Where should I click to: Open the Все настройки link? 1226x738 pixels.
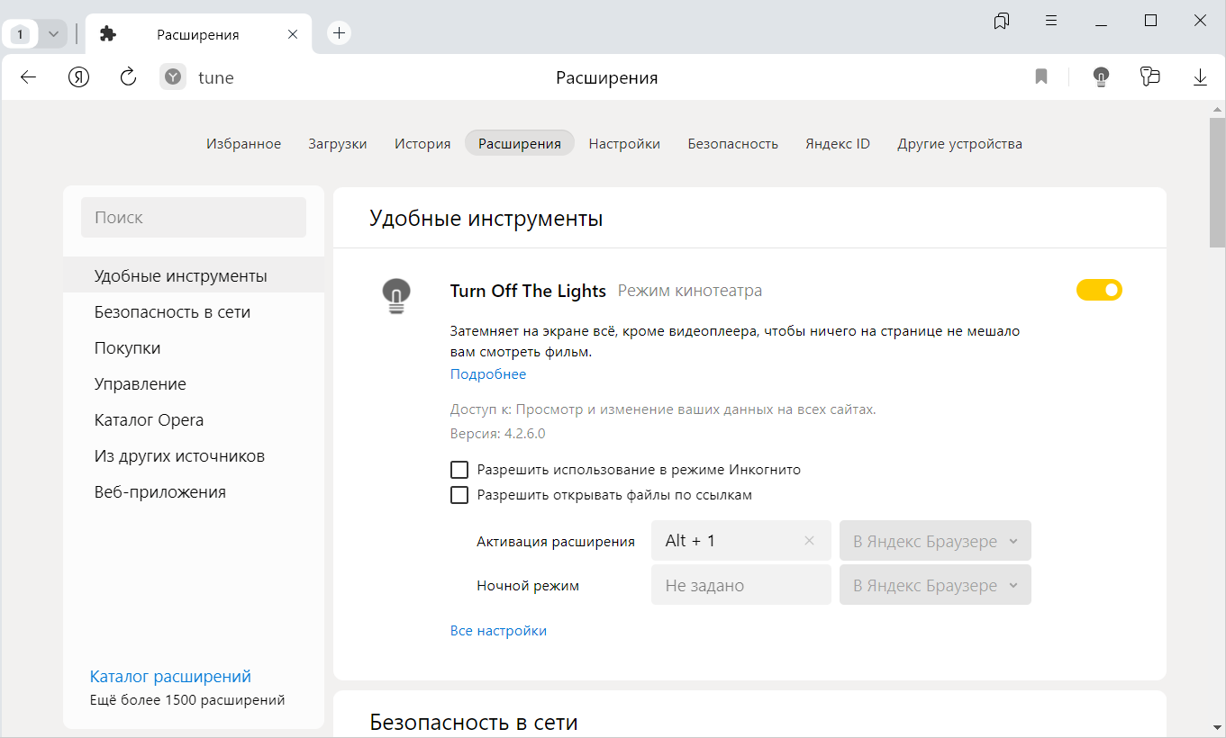(x=498, y=631)
